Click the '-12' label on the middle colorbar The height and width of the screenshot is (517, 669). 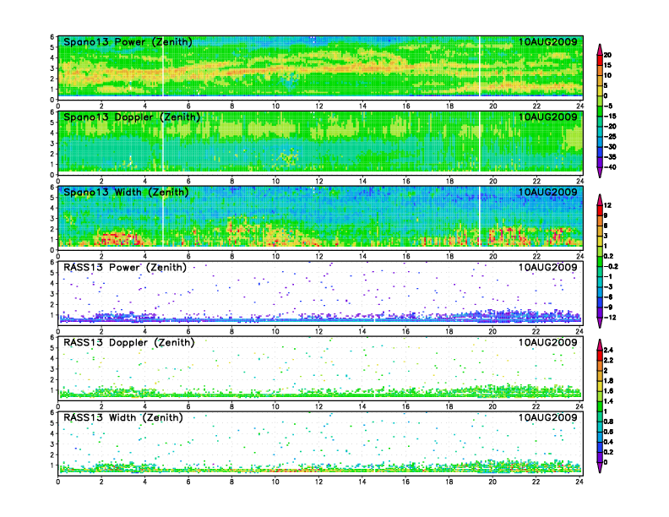pyautogui.click(x=609, y=318)
